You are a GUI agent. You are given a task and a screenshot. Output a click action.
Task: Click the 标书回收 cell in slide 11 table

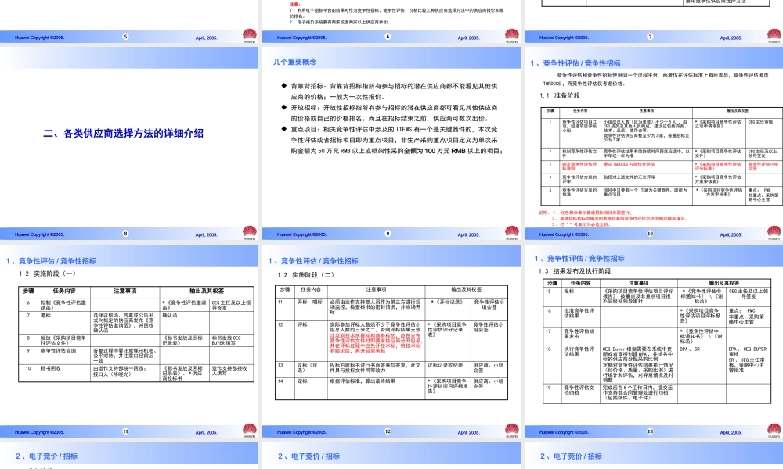point(64,373)
